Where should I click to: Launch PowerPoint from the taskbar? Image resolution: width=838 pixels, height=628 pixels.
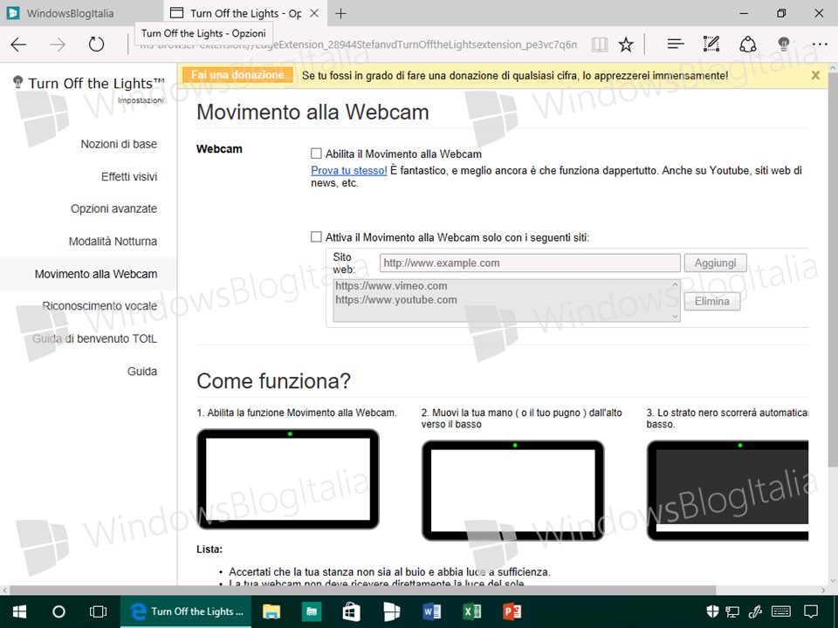(512, 611)
